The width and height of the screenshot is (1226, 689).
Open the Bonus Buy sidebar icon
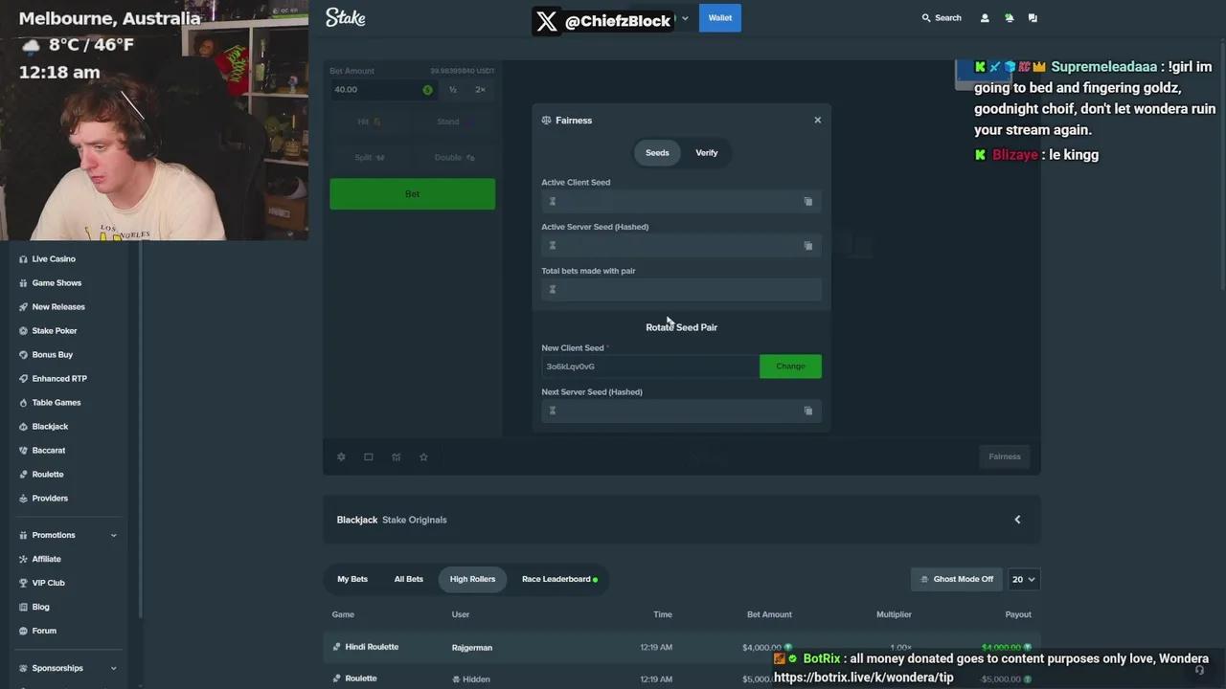pos(23,355)
